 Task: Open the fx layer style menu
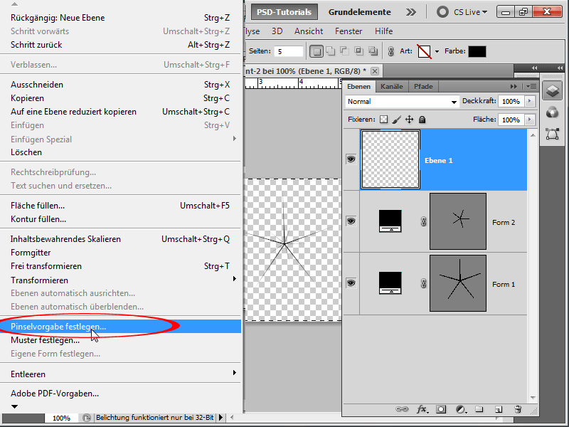(422, 409)
